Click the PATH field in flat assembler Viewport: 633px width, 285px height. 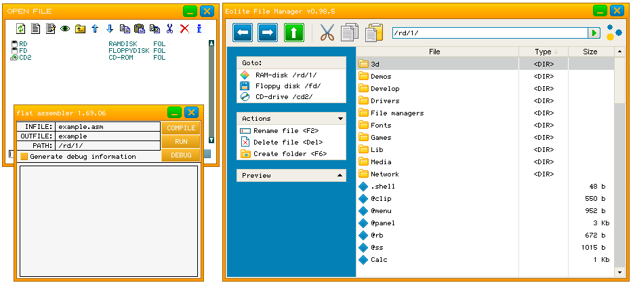coord(108,145)
